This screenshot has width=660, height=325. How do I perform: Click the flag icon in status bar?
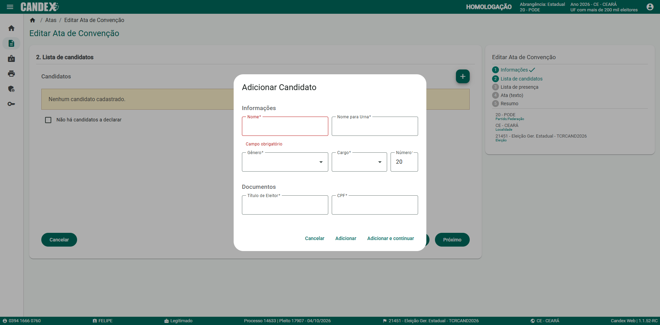click(385, 321)
